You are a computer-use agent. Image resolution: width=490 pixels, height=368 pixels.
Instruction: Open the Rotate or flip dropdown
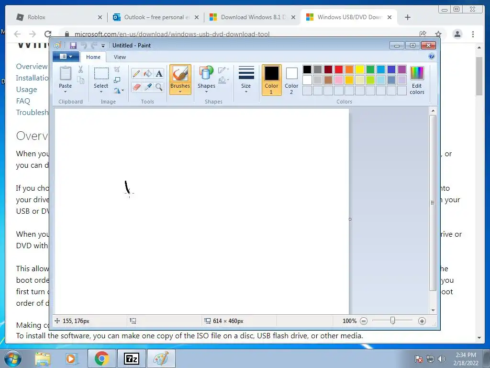119,91
